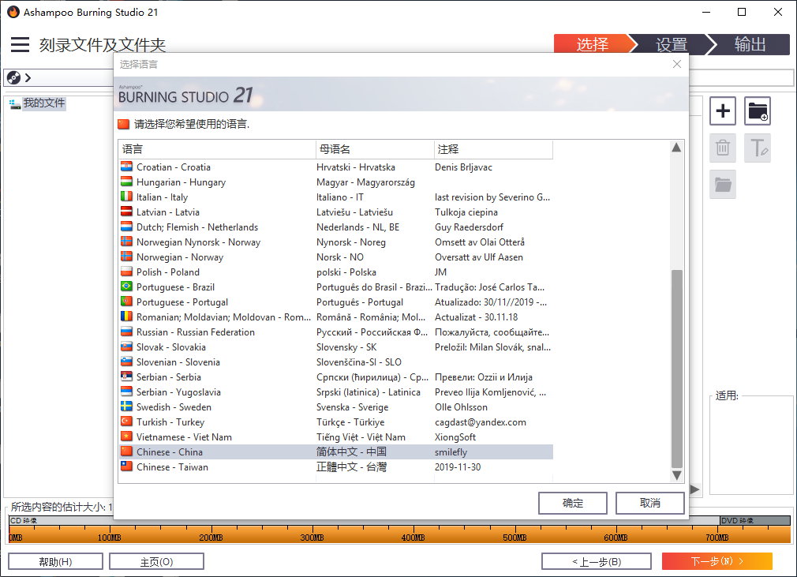Select Vietnamese - Viet Nam language row
Image resolution: width=797 pixels, height=577 pixels.
(x=336, y=437)
